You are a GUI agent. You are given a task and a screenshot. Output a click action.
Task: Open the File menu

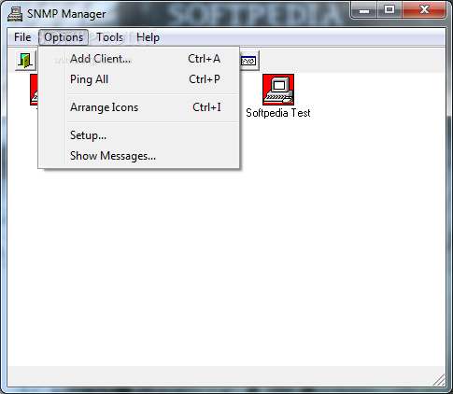point(22,37)
